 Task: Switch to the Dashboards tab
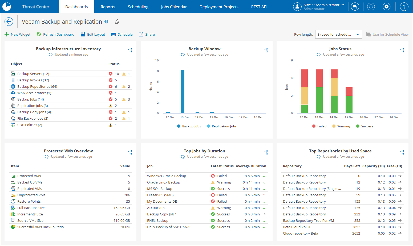[76, 7]
